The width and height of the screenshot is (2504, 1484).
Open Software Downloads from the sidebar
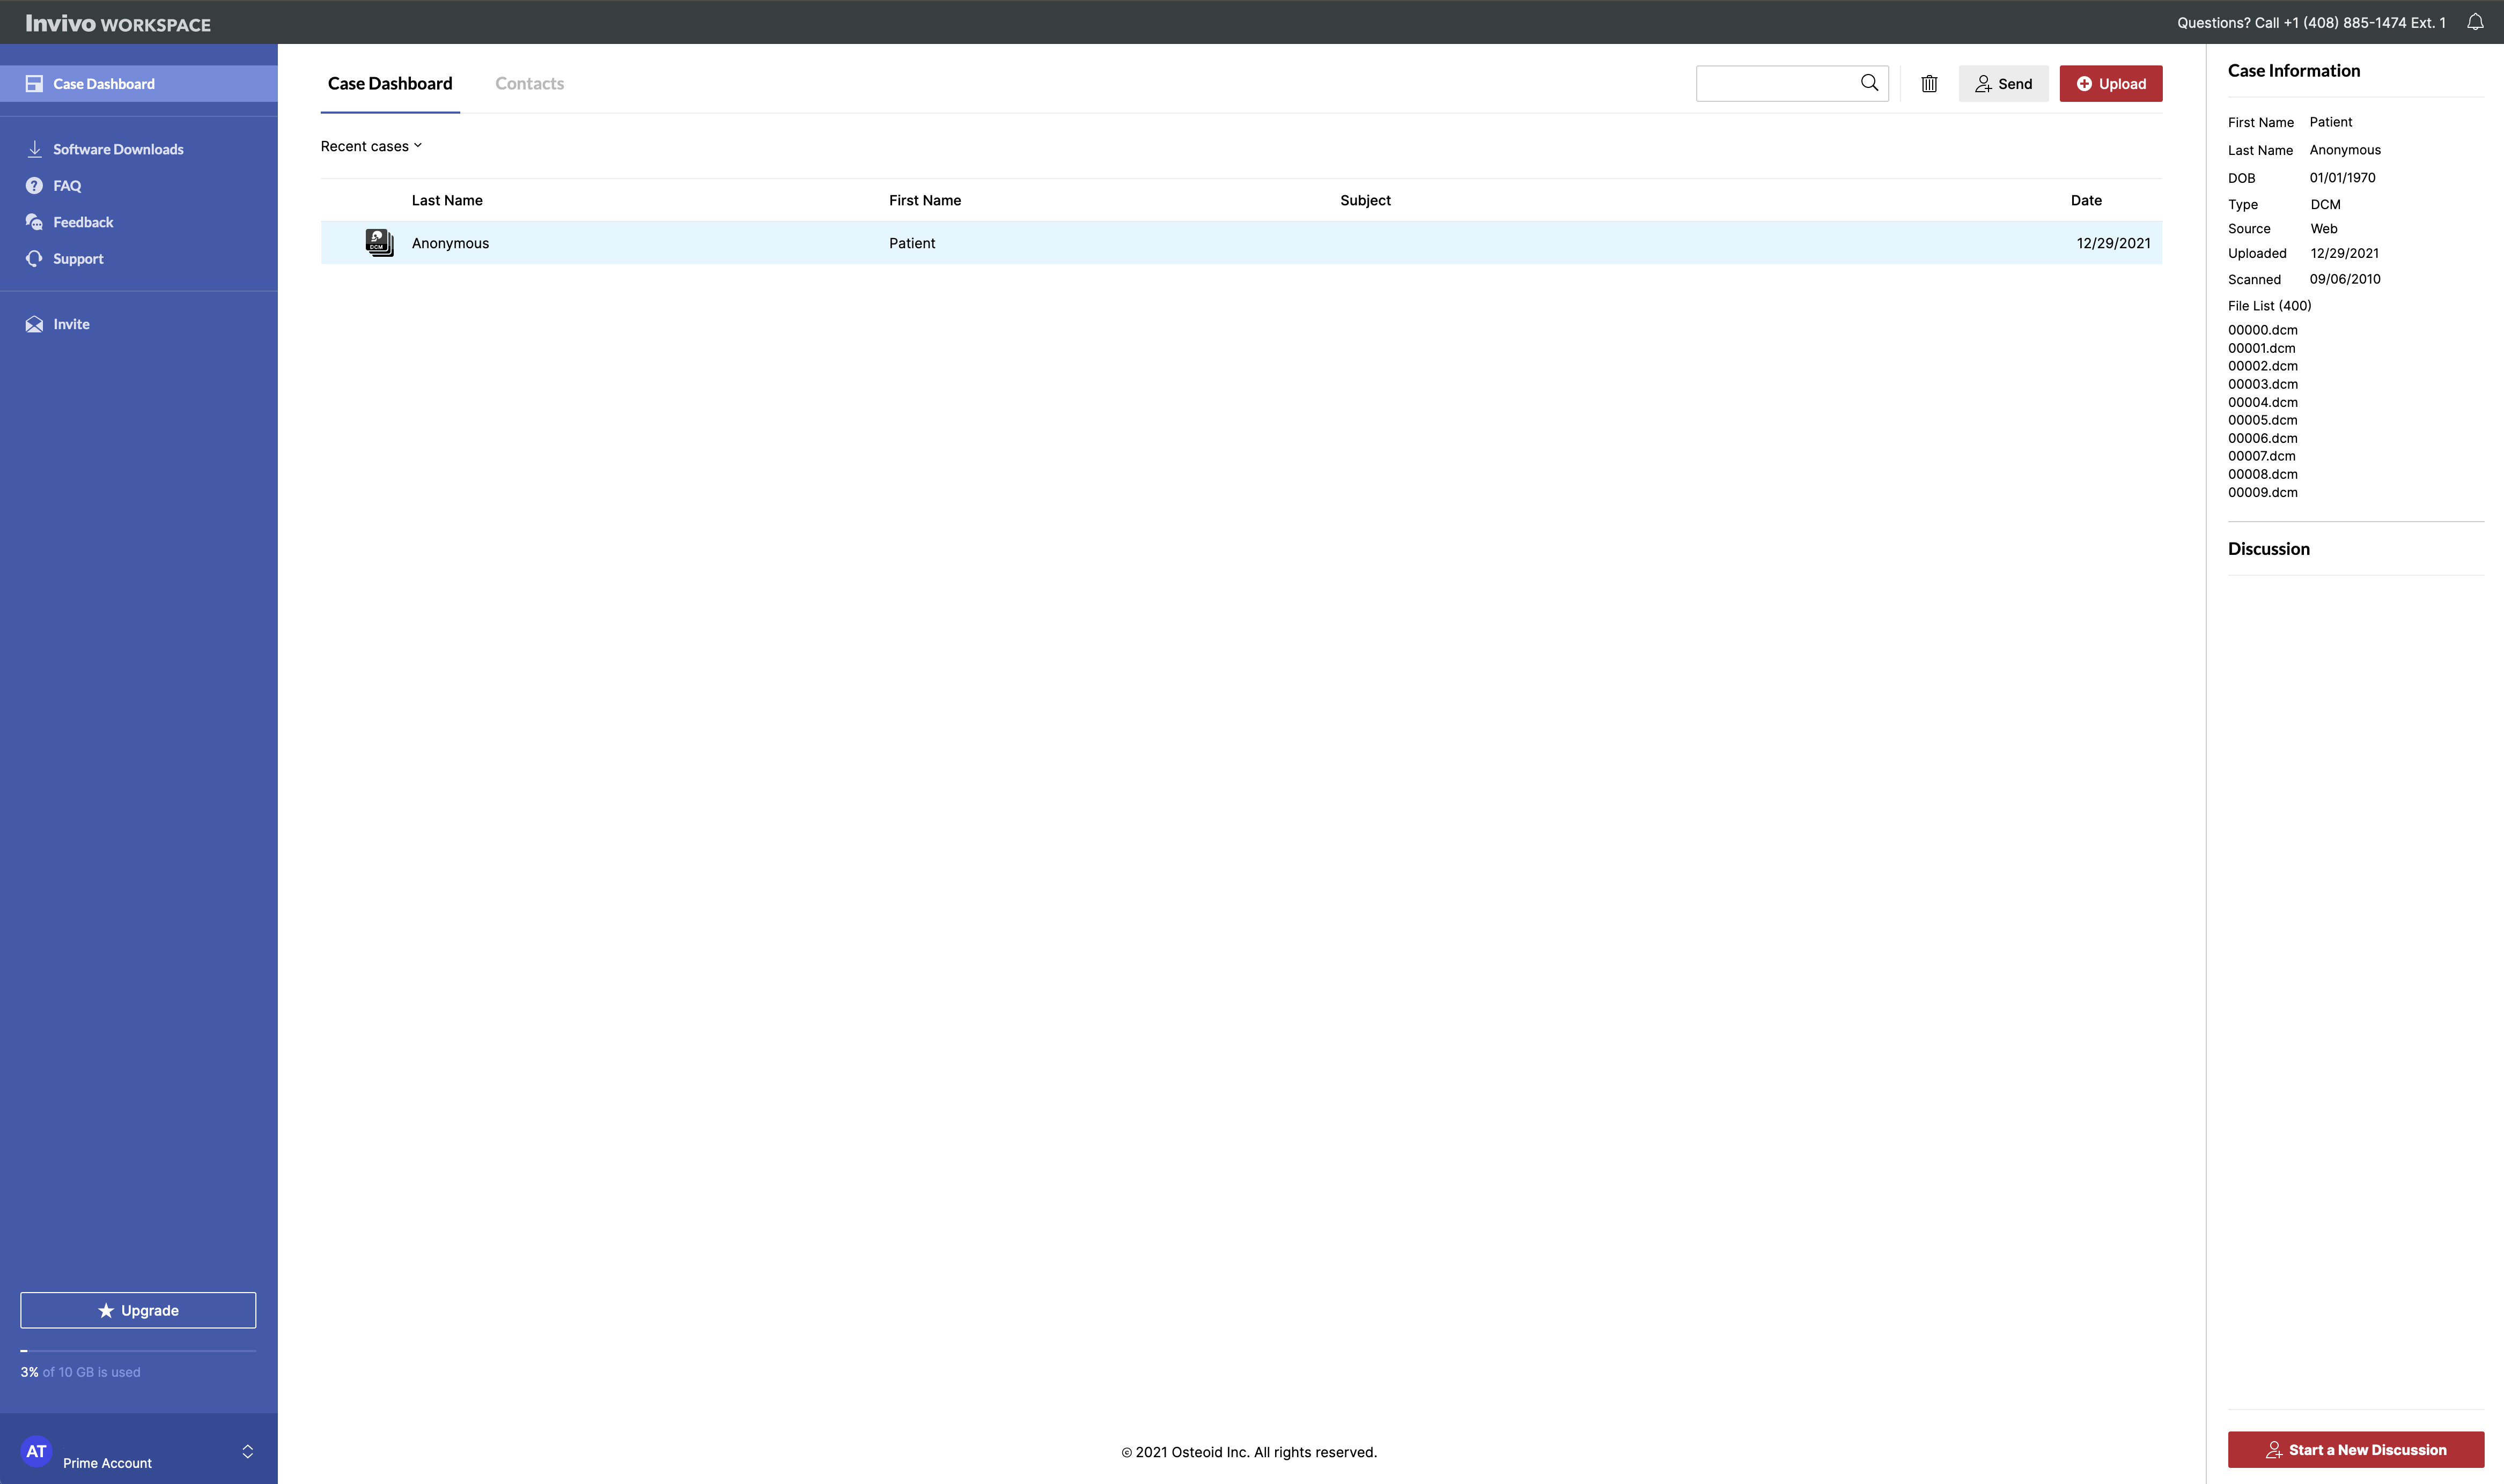(35, 148)
